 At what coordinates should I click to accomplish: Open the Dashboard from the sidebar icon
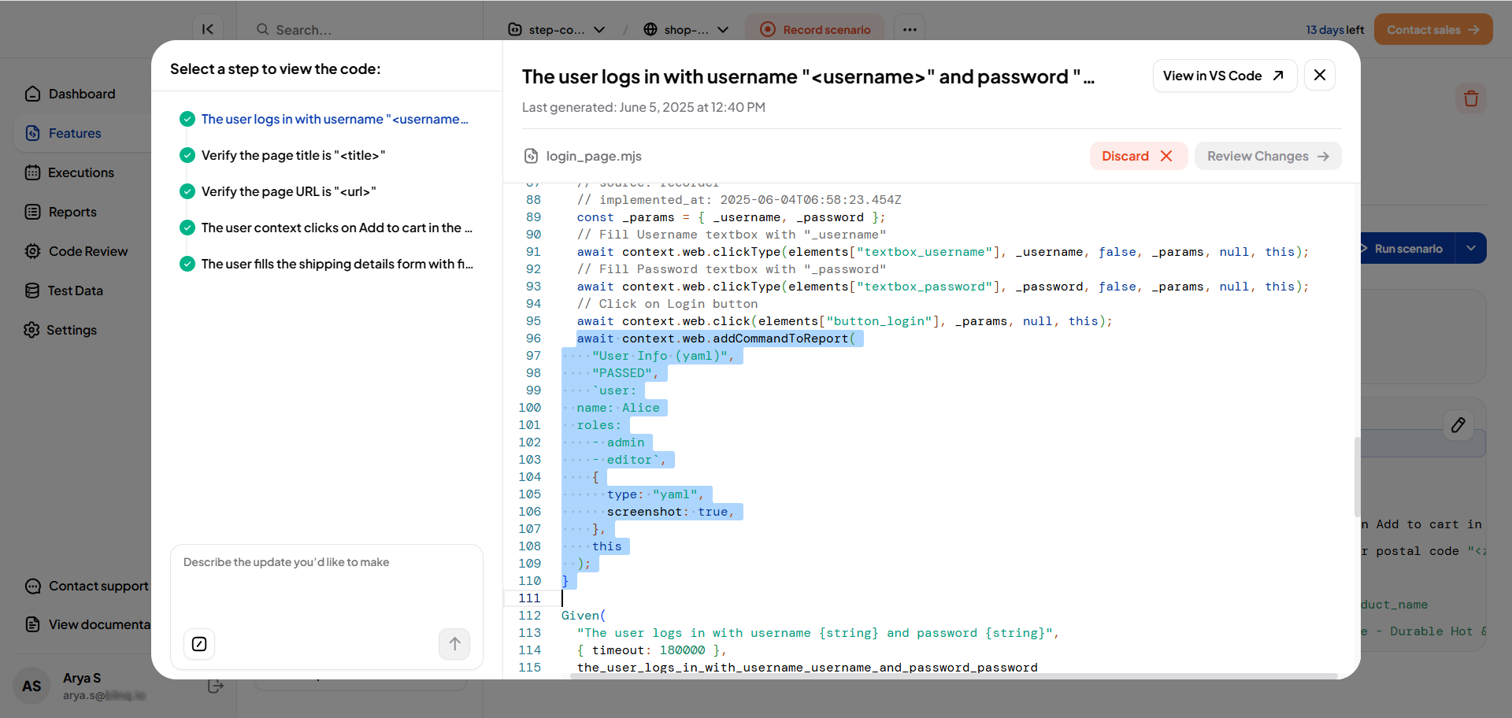pyautogui.click(x=32, y=94)
